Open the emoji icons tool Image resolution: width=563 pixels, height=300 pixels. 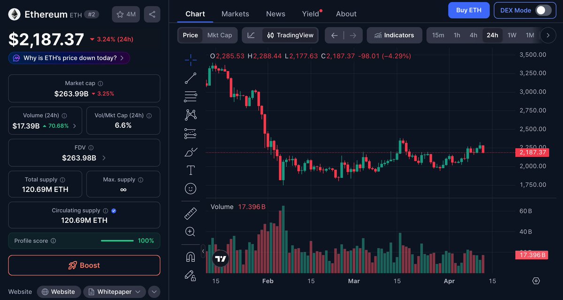click(x=190, y=189)
